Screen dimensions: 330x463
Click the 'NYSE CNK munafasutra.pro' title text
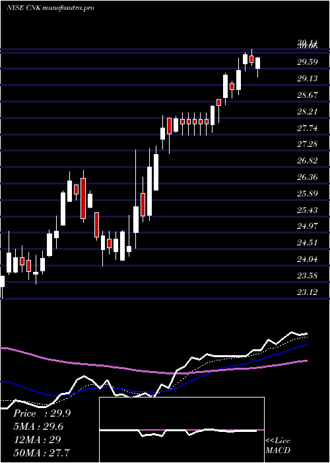click(50, 8)
